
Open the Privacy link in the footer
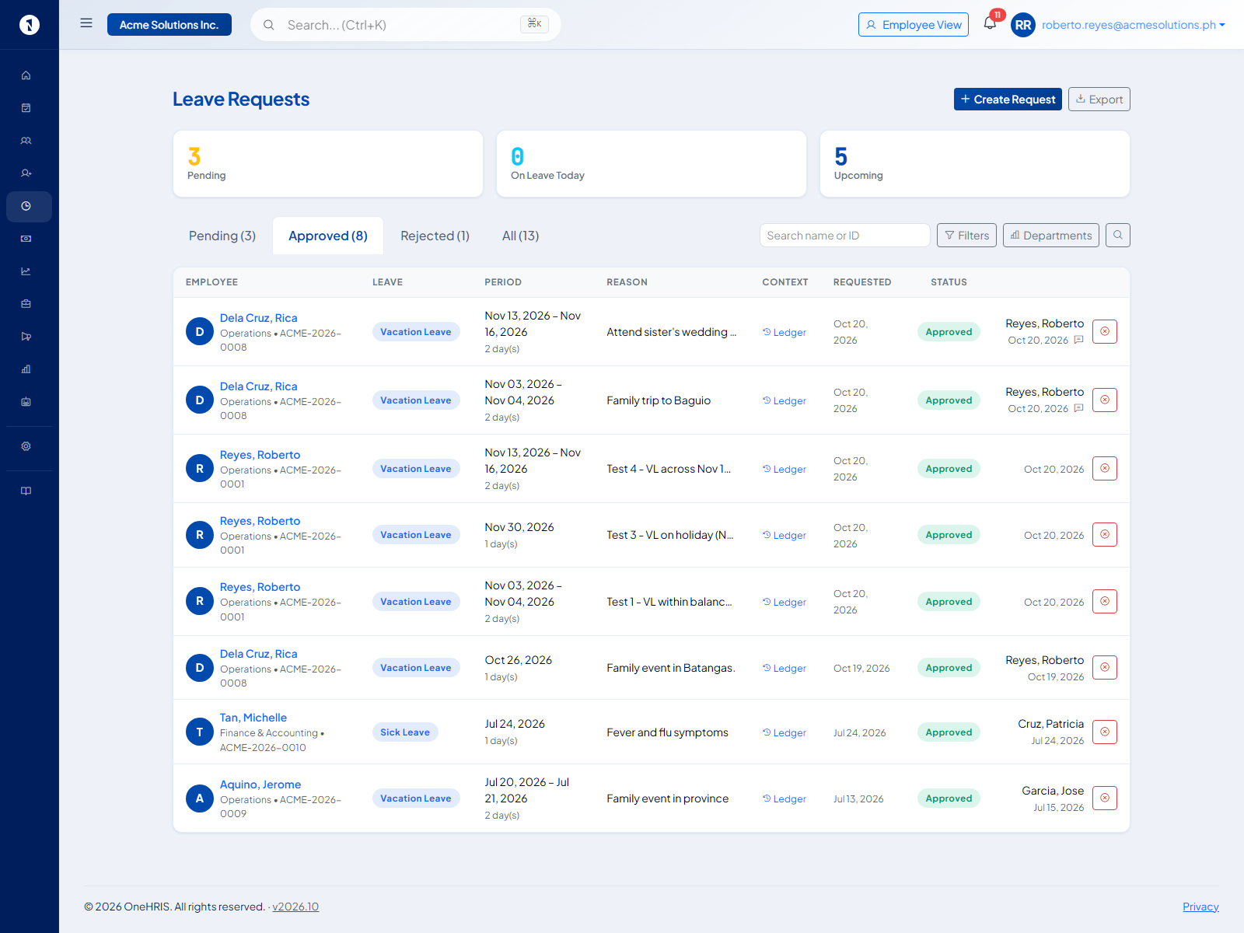[x=1200, y=907]
